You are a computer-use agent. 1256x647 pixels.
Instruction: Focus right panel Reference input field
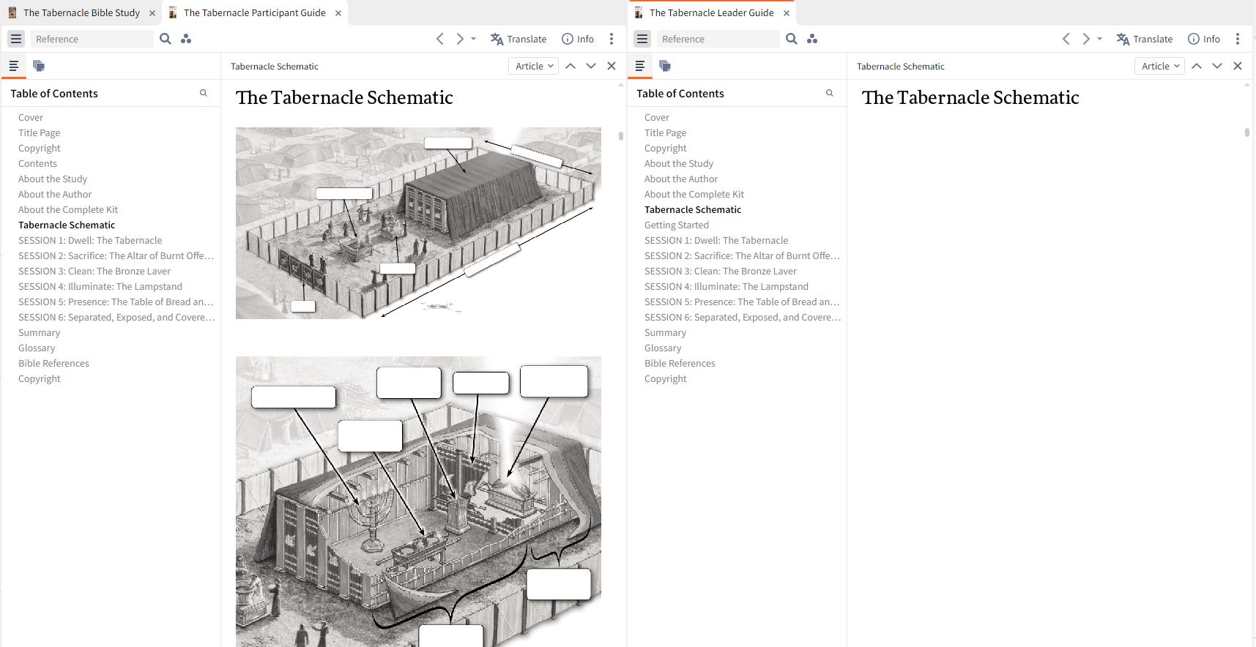point(718,39)
